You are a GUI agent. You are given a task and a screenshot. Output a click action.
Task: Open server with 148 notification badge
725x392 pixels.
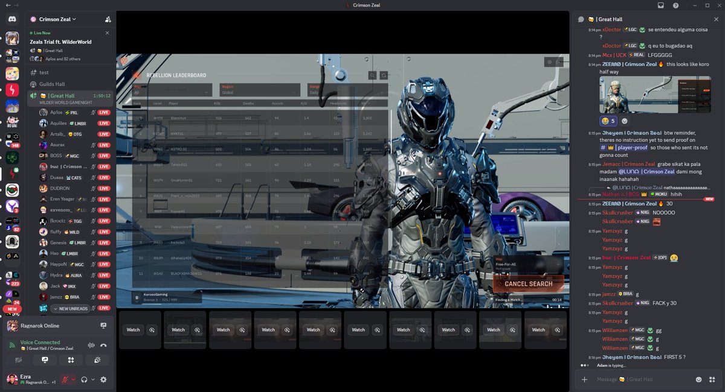point(12,141)
